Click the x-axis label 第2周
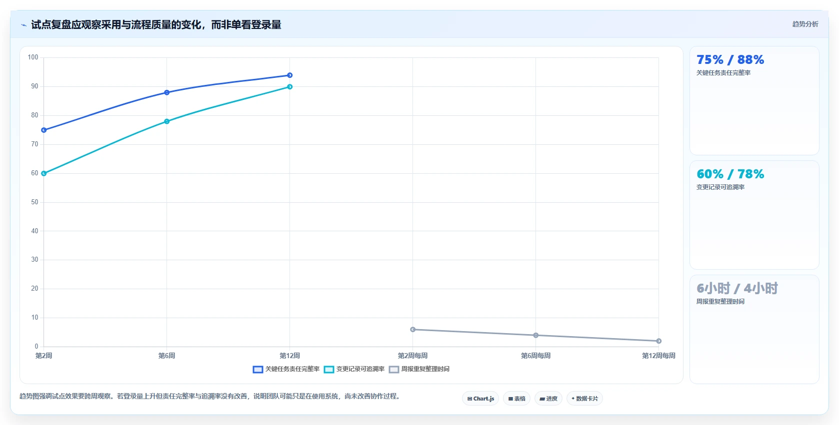 (44, 356)
